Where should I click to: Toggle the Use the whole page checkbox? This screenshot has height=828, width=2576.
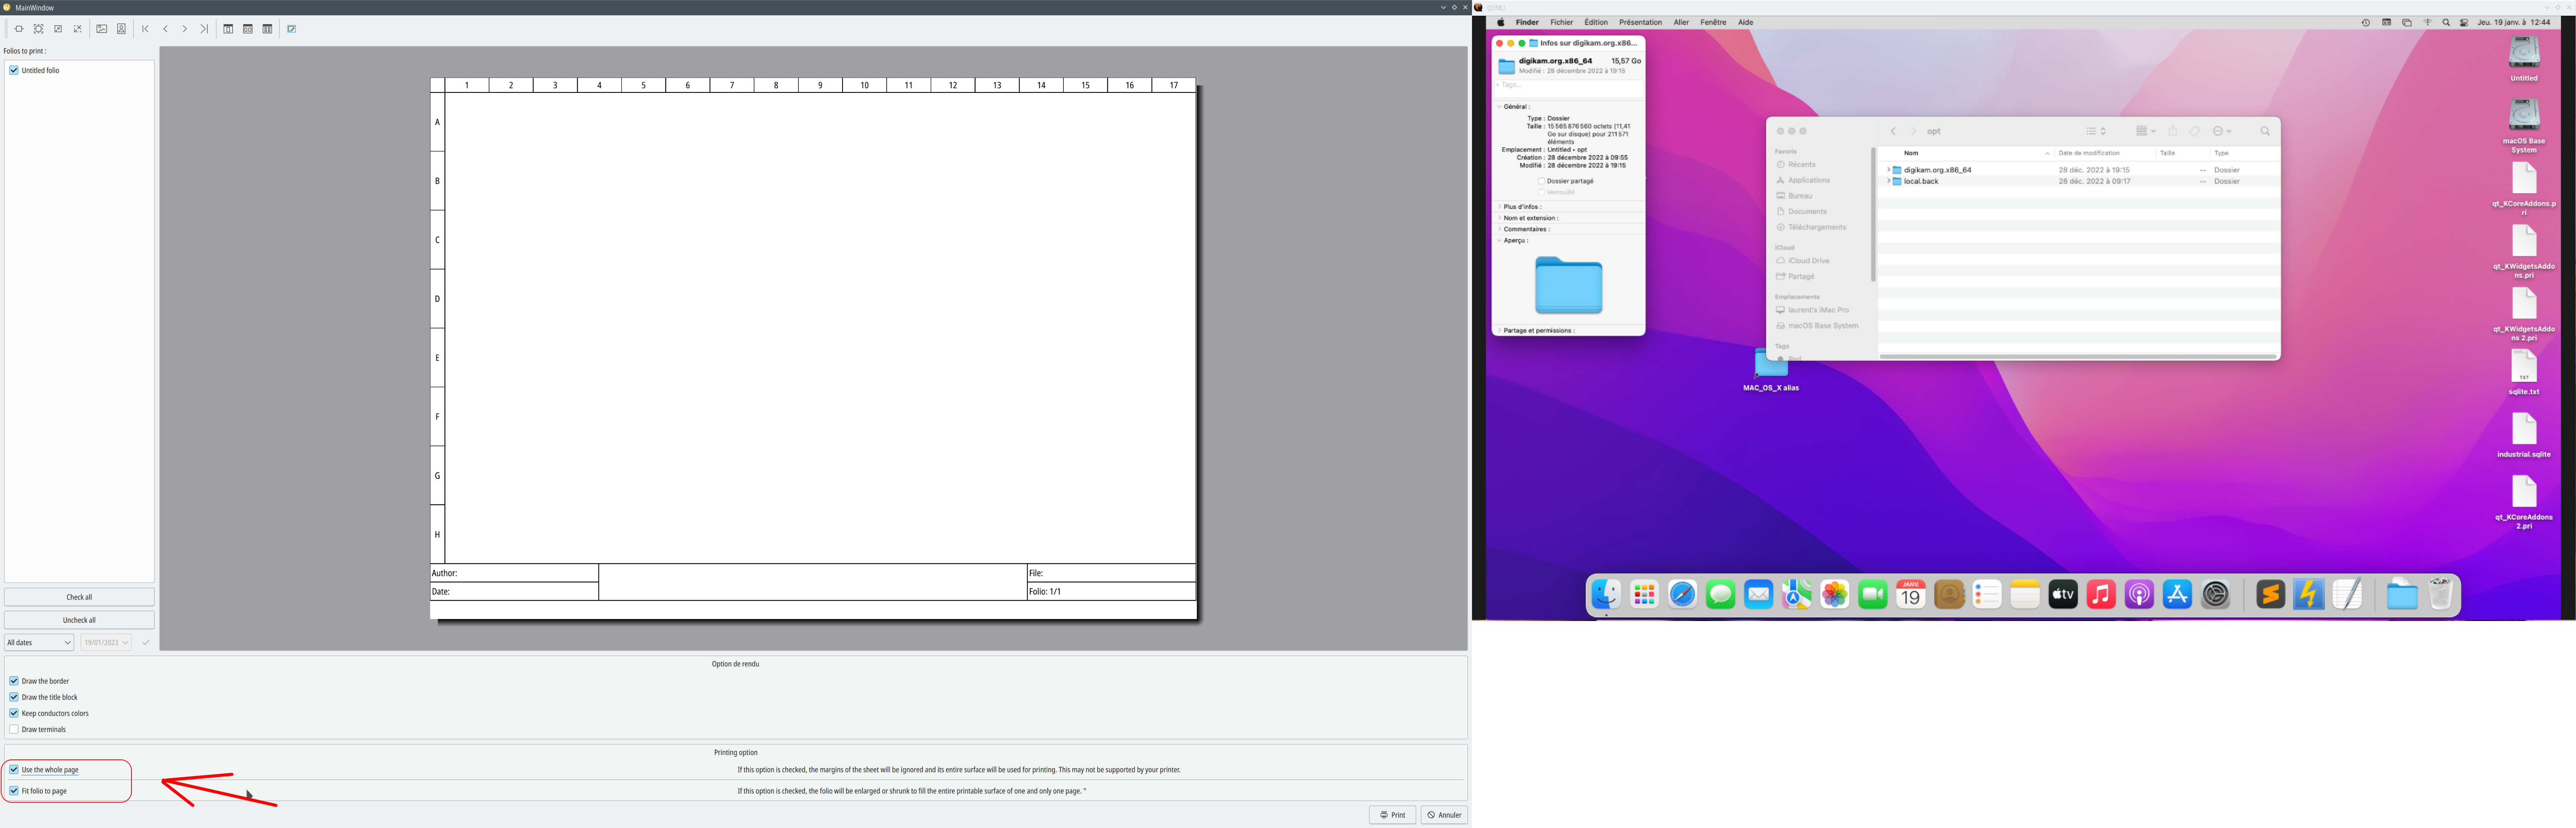(14, 770)
